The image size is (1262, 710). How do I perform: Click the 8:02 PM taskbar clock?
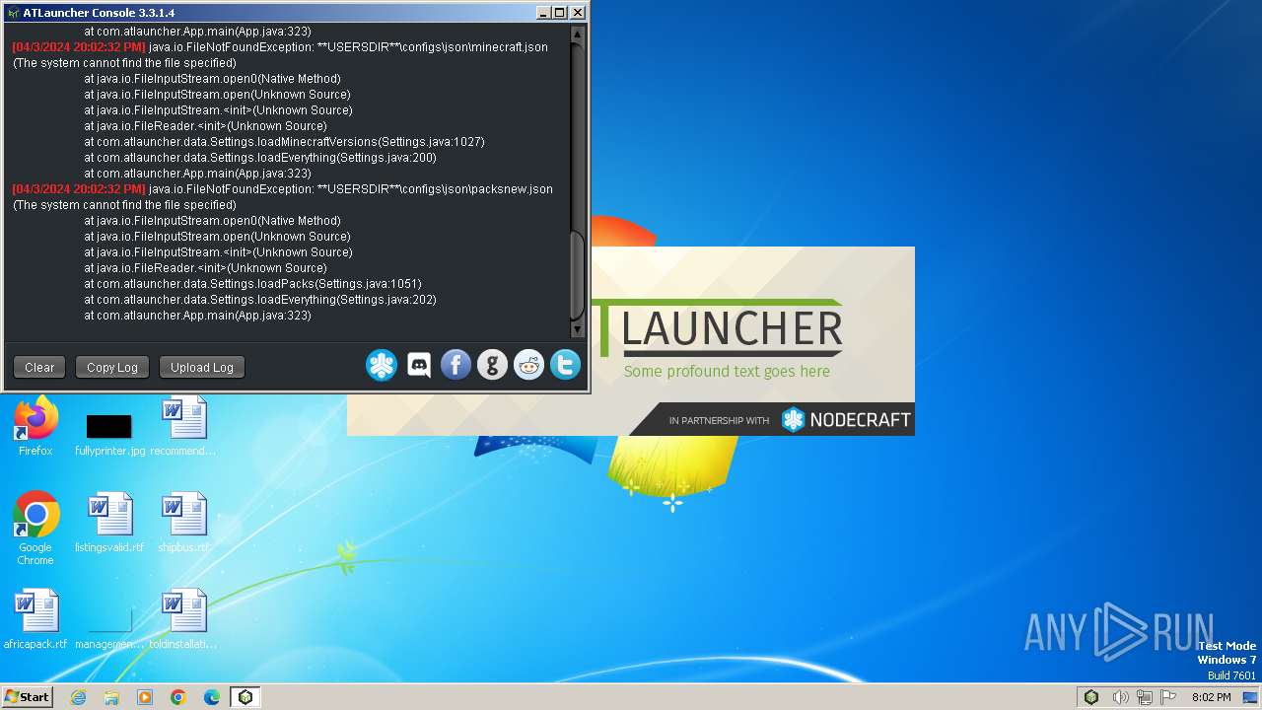click(x=1211, y=697)
